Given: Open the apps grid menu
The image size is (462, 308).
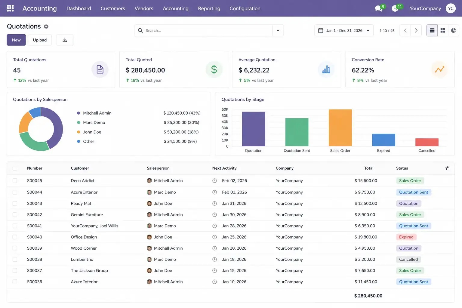Looking at the screenshot, I should (10, 8).
